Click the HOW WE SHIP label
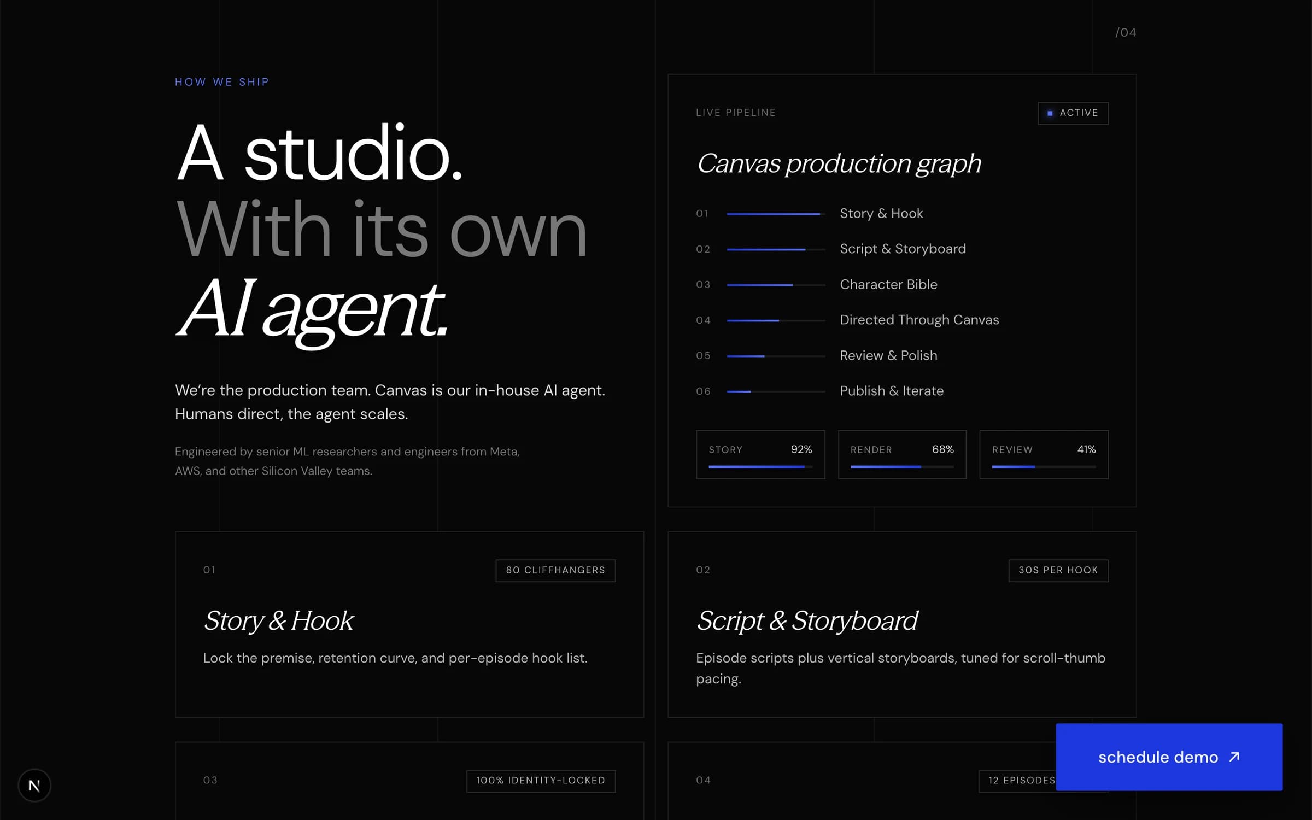Image resolution: width=1312 pixels, height=820 pixels. click(x=222, y=82)
